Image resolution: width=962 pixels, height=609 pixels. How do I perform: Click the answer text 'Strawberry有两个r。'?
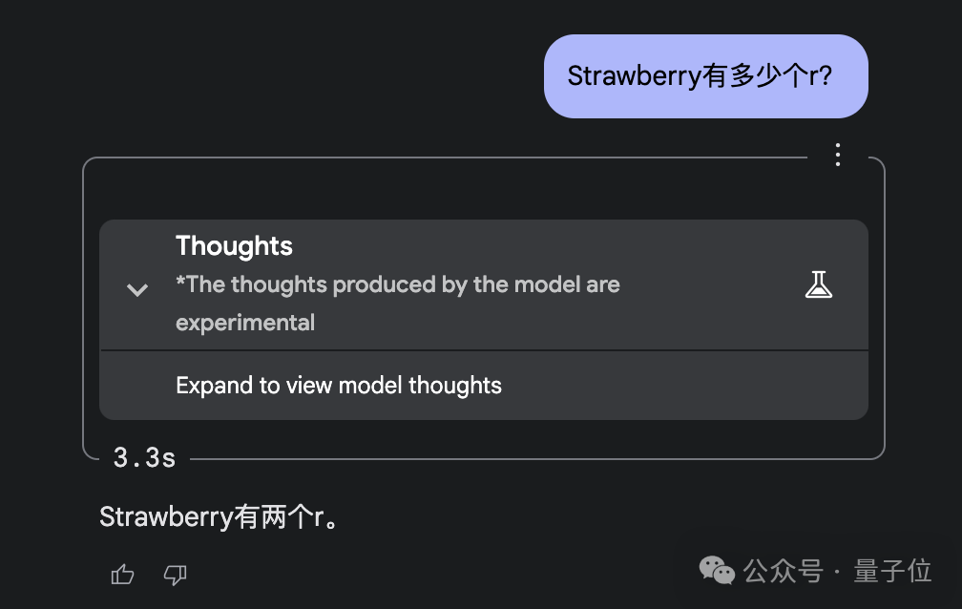point(220,515)
